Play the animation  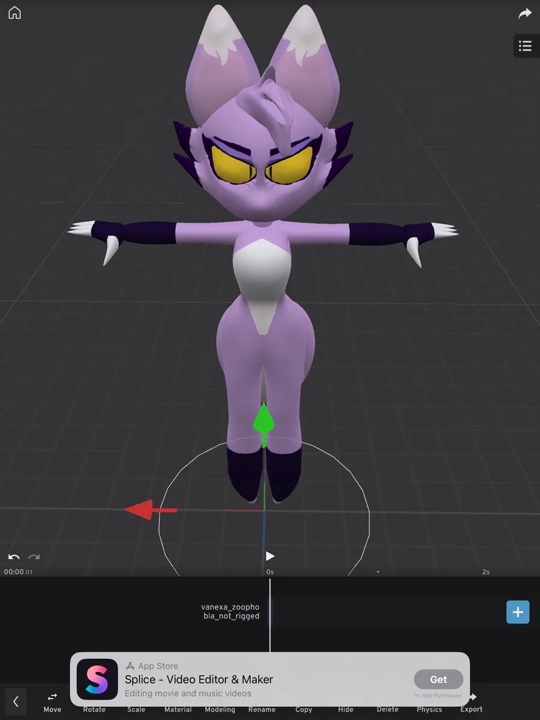[x=270, y=557]
